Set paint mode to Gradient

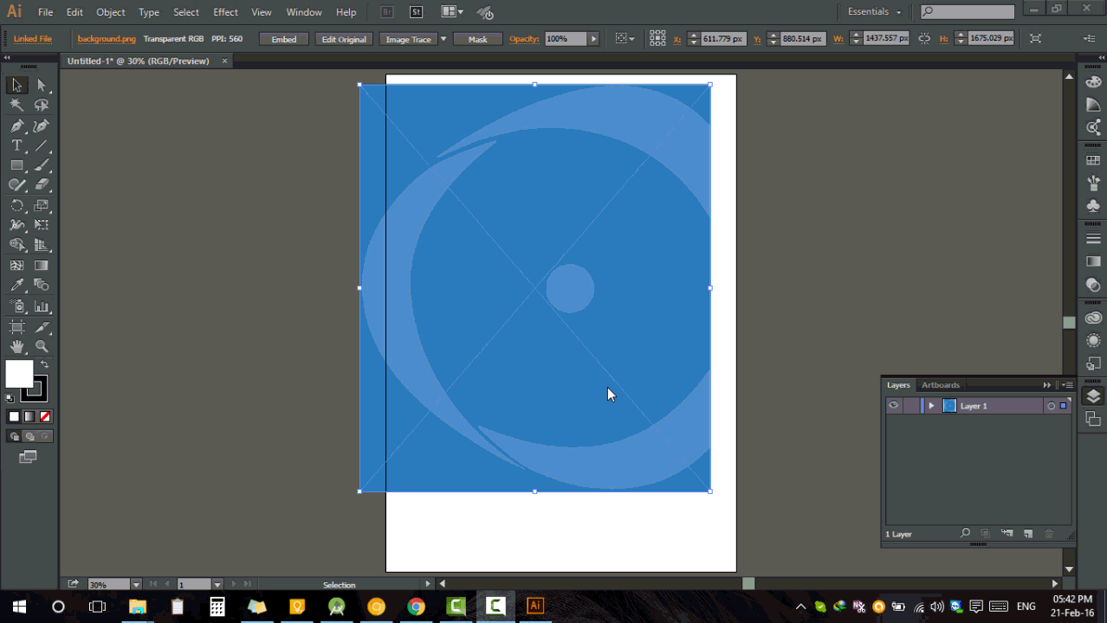[29, 417]
